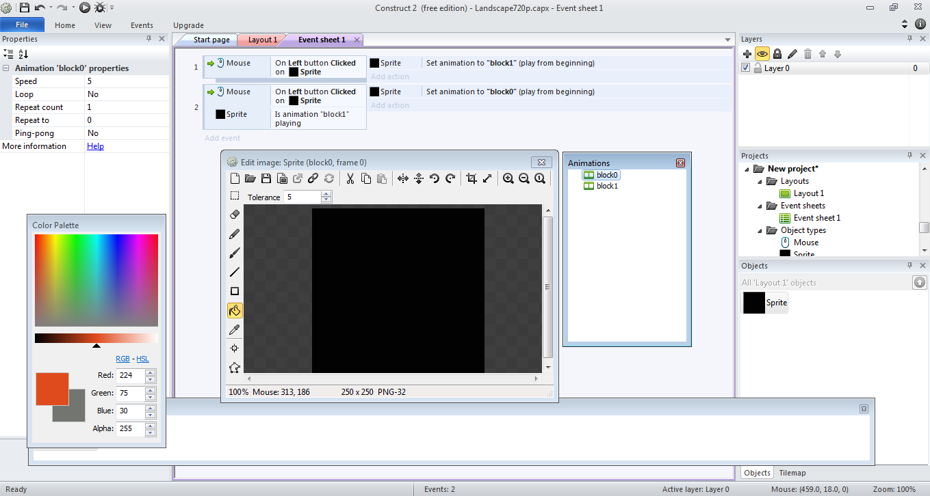Click Add event below event 2
The width and height of the screenshot is (930, 496).
pos(222,138)
